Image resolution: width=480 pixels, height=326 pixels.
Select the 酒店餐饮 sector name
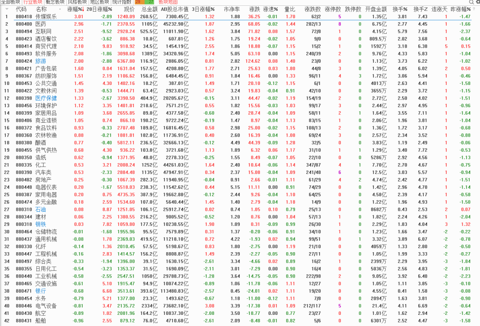click(46, 39)
